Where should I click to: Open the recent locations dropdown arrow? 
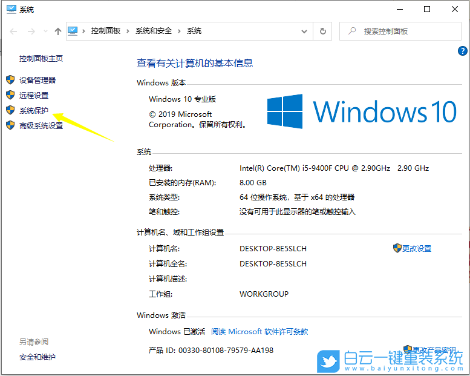(45, 31)
